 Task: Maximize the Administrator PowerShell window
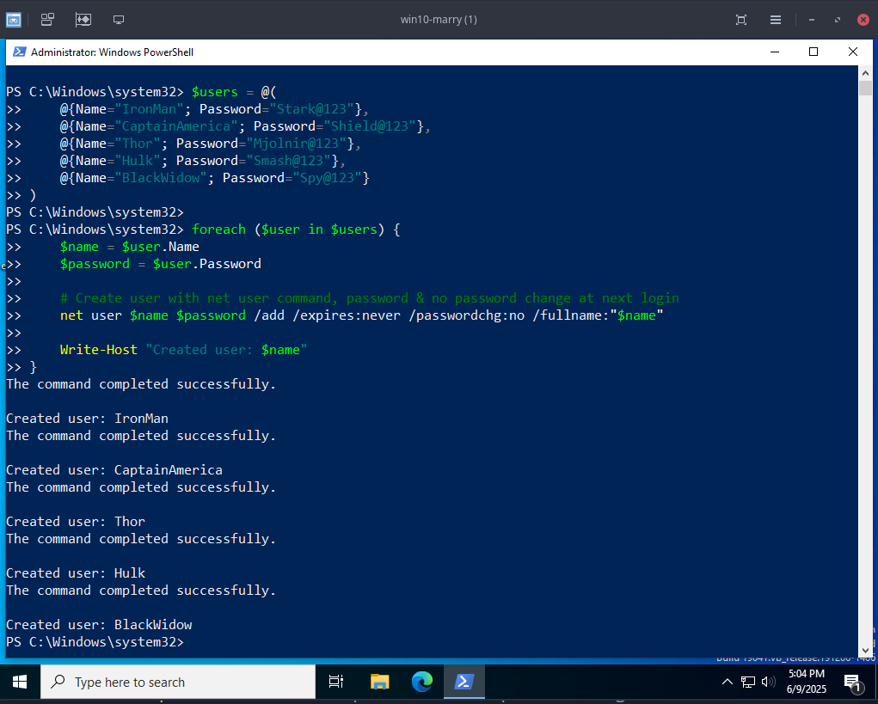[813, 52]
